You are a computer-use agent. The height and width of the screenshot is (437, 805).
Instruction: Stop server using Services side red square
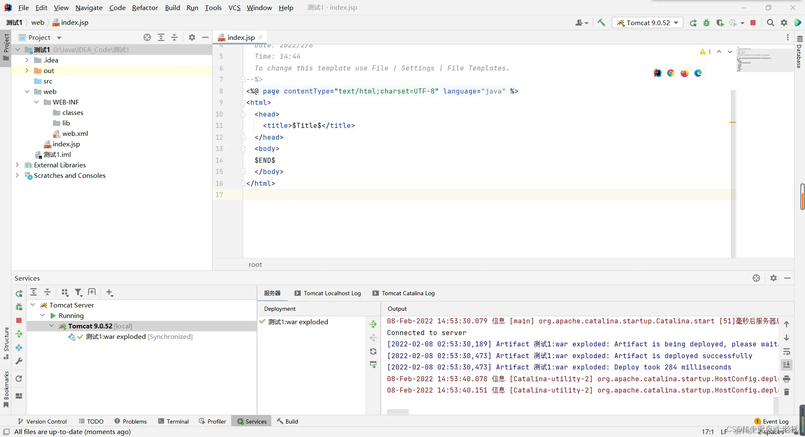(19, 320)
